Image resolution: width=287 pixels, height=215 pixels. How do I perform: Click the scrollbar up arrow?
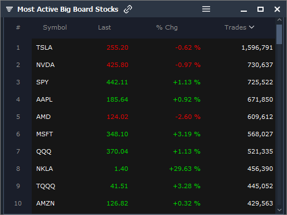coord(279,20)
